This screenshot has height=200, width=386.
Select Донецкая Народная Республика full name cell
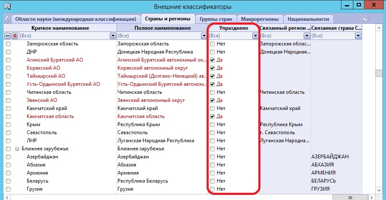pyautogui.click(x=155, y=52)
